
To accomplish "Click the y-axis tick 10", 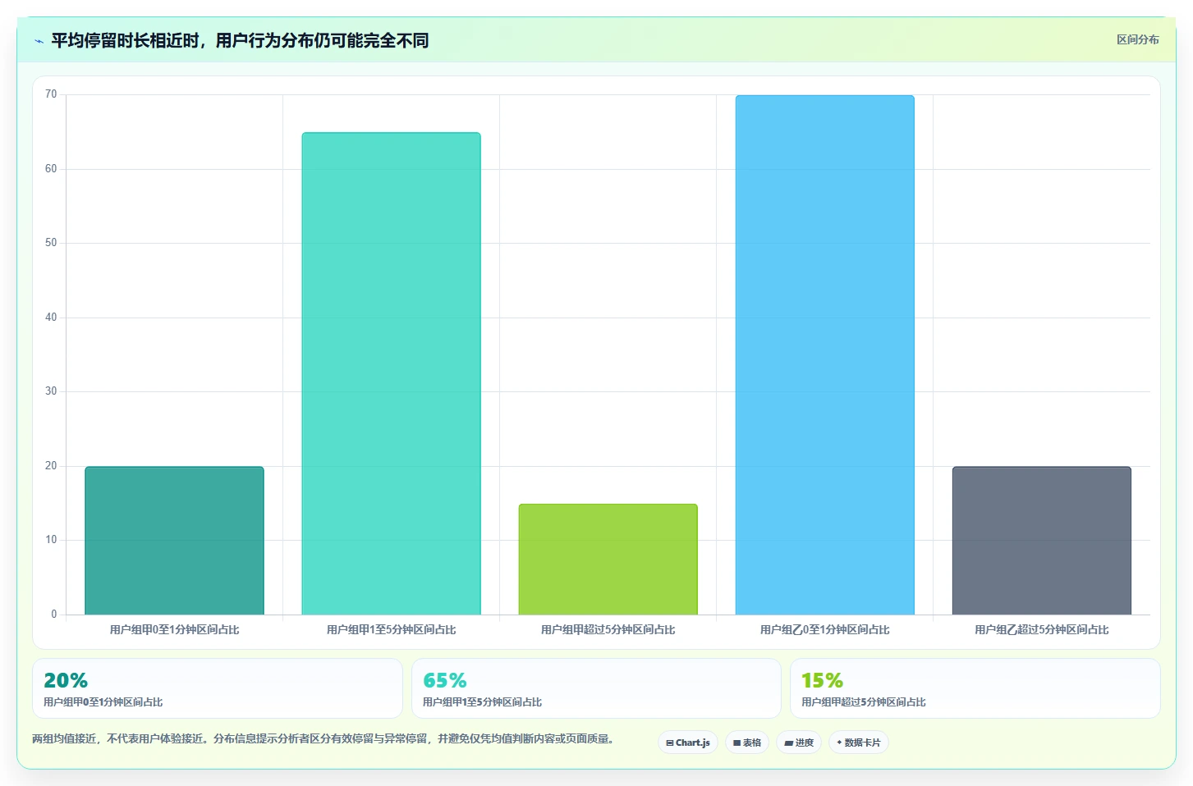I will coord(51,540).
